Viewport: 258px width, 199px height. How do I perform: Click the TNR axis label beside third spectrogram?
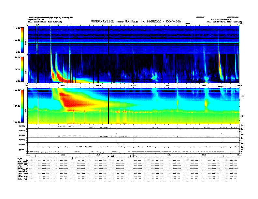pos(26,110)
